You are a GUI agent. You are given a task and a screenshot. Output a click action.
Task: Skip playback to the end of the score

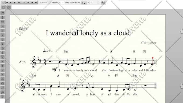36,2
